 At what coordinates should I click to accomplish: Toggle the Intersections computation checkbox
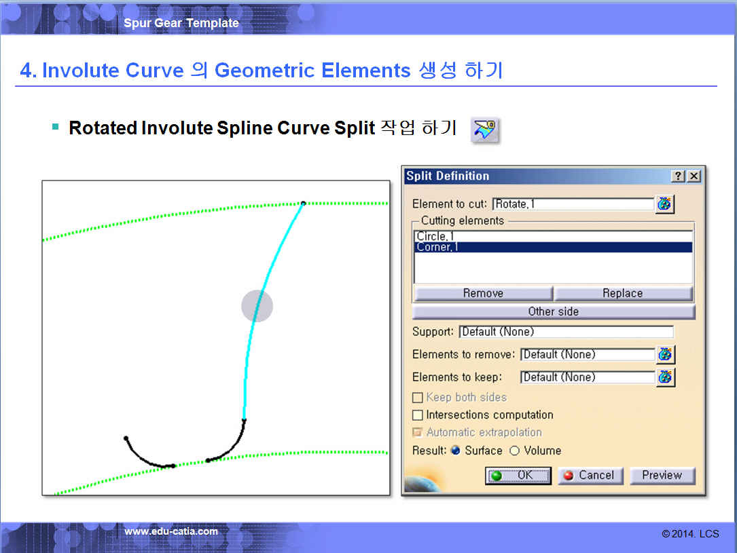pos(418,415)
